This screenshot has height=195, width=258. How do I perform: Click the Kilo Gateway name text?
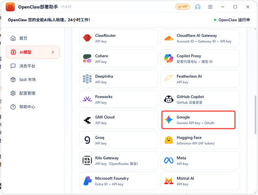point(107,158)
